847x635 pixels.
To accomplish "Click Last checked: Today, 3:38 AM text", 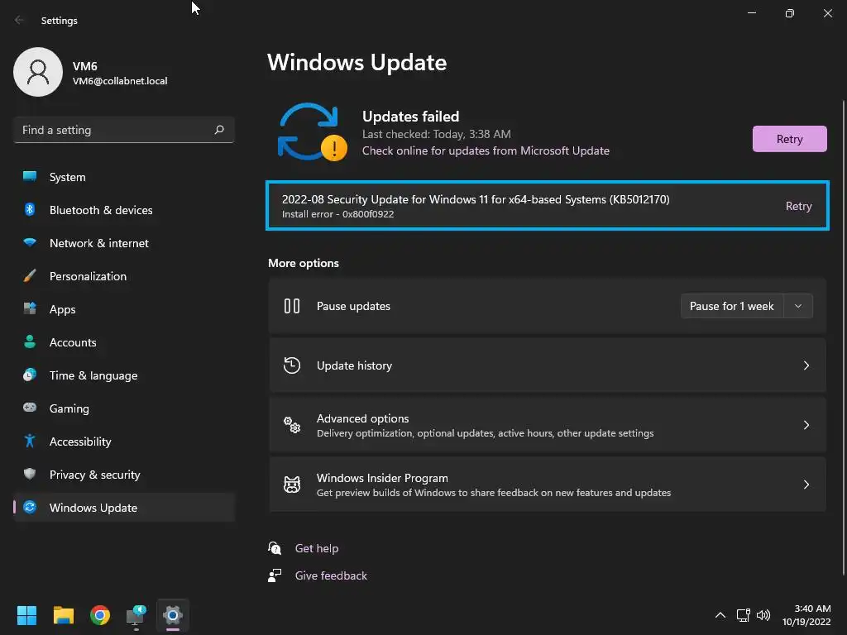I will click(437, 134).
